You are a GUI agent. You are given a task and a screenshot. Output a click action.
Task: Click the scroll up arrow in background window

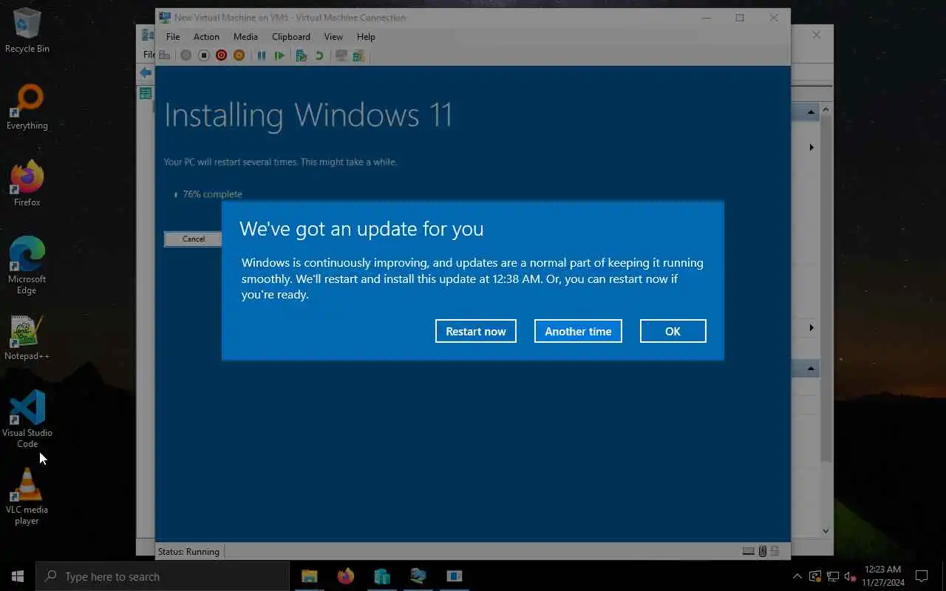(x=826, y=110)
